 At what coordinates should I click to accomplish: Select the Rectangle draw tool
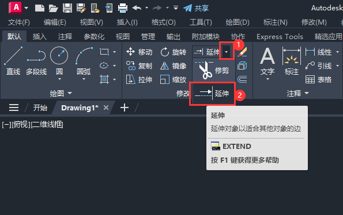click(x=104, y=52)
